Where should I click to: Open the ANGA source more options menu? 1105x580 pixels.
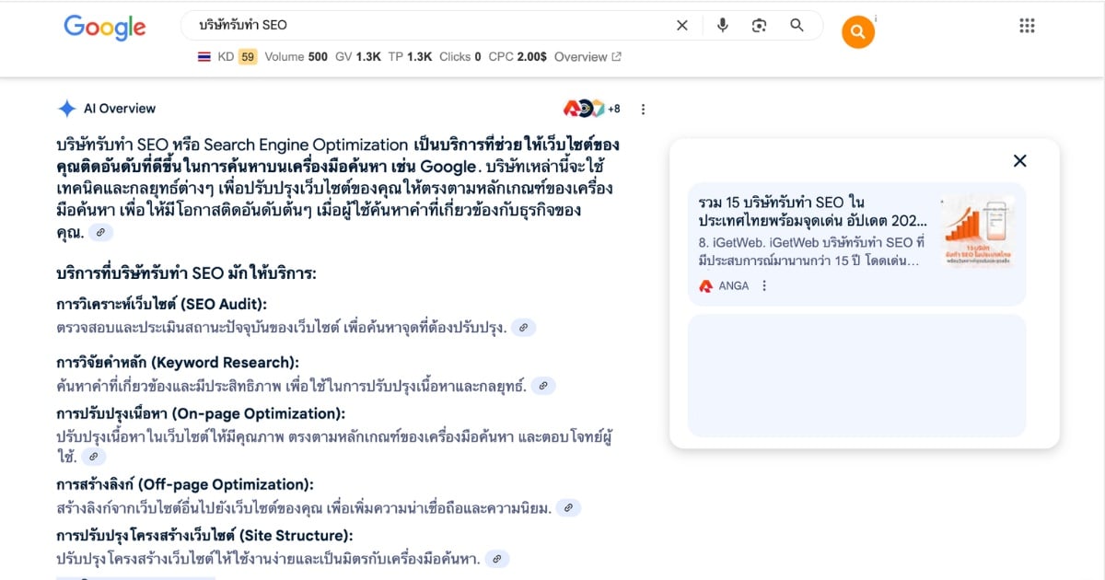[764, 286]
